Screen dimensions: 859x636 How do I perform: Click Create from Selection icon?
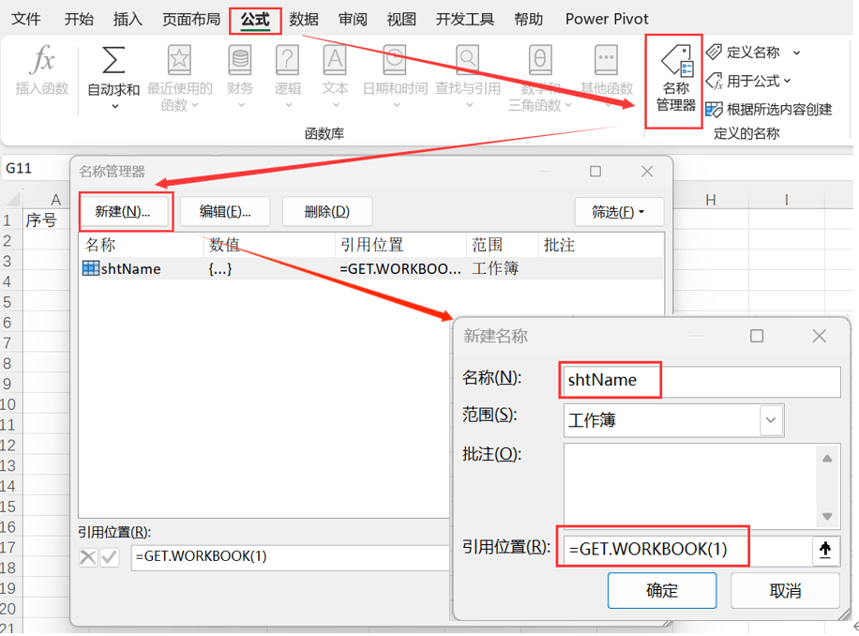pyautogui.click(x=714, y=110)
